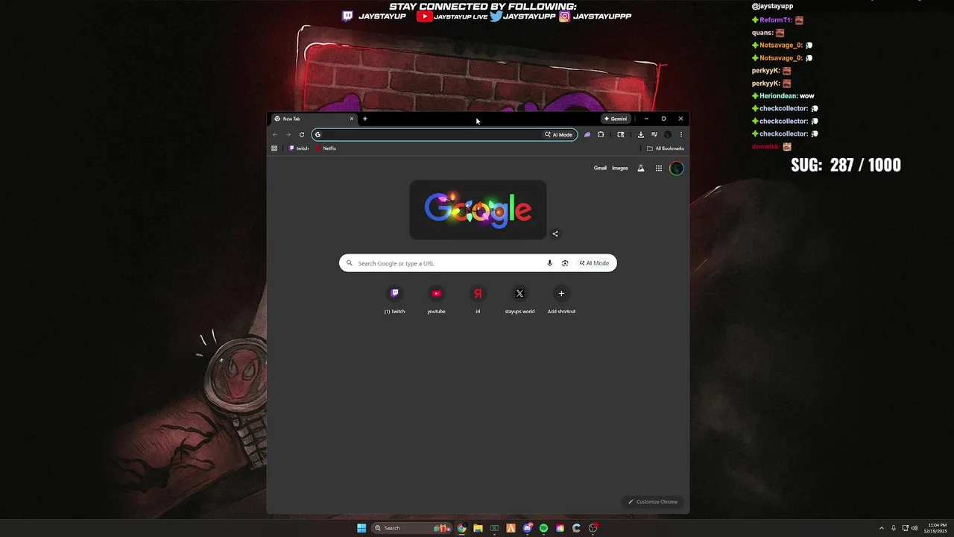Close the New Tab tab
Screen dimensions: 954x537
coord(352,119)
